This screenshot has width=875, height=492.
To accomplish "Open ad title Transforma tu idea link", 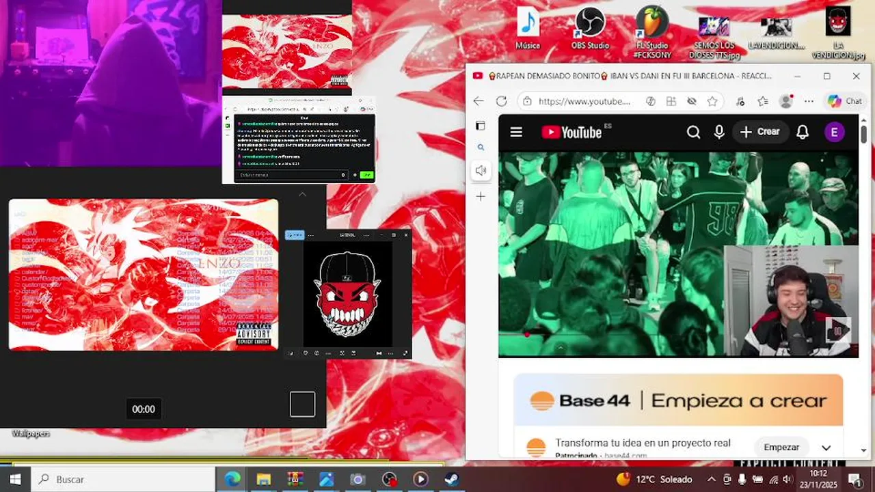I will point(643,443).
